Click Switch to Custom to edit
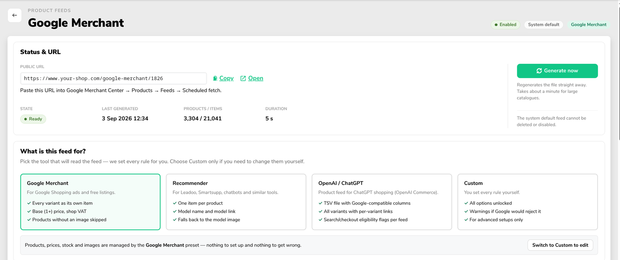The image size is (620, 260). click(560, 245)
